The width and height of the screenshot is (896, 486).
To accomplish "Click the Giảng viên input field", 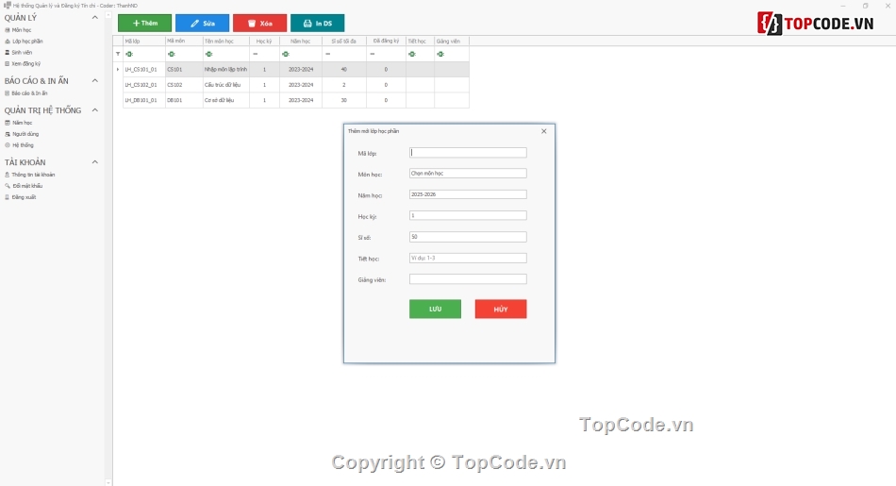I will pos(468,279).
